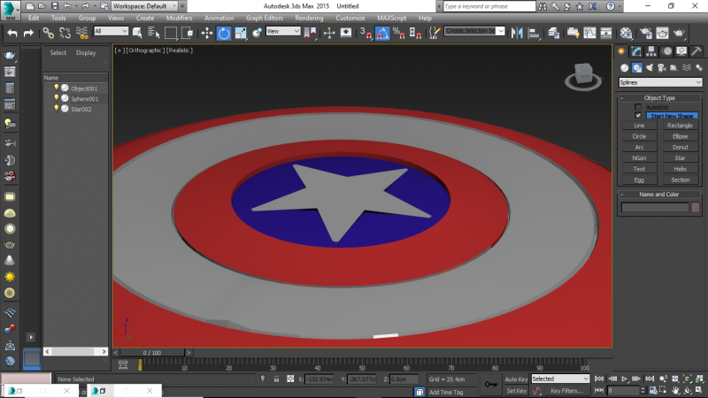This screenshot has height=398, width=708.
Task: Activate the Unlink Selection tool
Action: pyautogui.click(x=65, y=33)
